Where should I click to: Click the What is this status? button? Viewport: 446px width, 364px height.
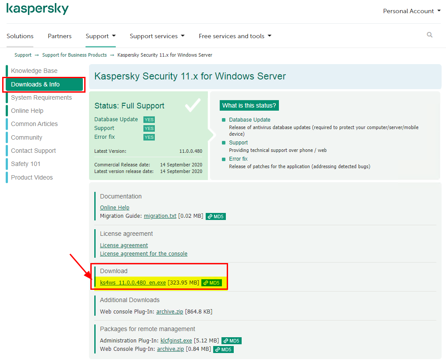[x=249, y=105]
